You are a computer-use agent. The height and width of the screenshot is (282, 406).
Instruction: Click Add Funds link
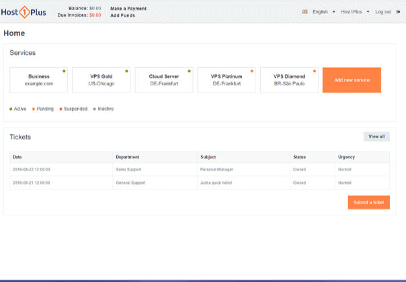pos(122,15)
